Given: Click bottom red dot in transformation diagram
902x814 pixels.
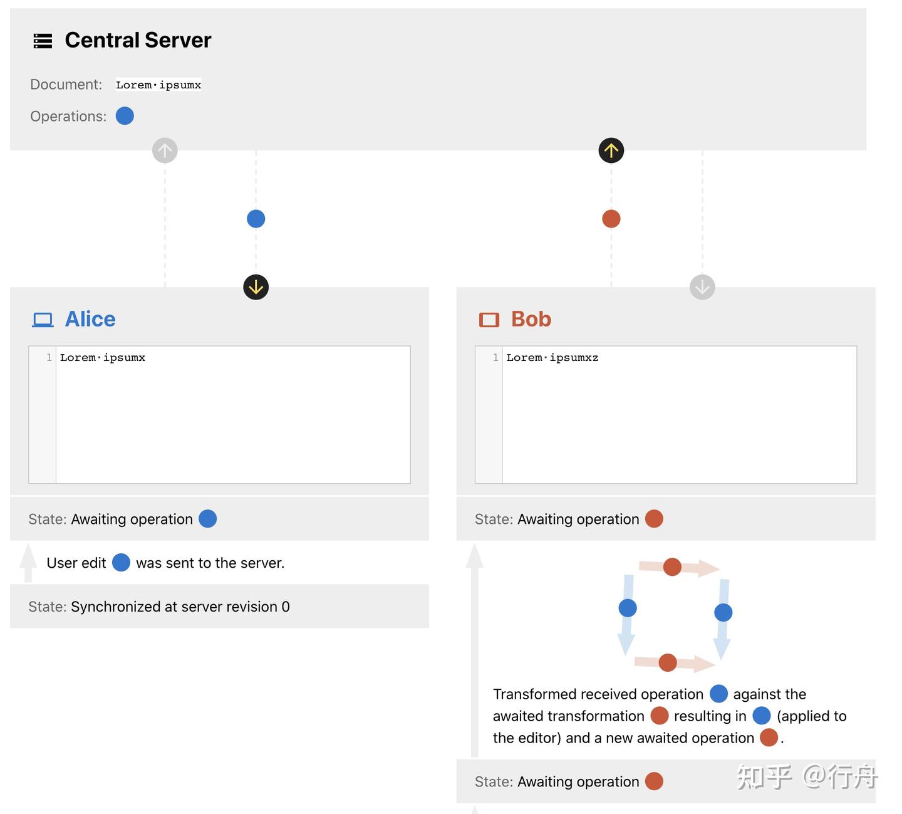Looking at the screenshot, I should (x=668, y=662).
